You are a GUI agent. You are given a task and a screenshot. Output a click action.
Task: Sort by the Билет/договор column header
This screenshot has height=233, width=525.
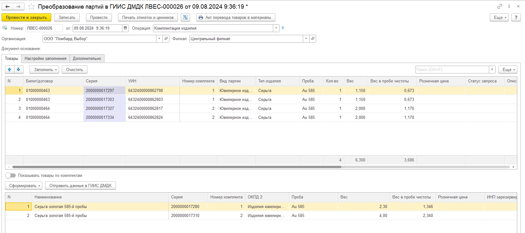(53, 81)
